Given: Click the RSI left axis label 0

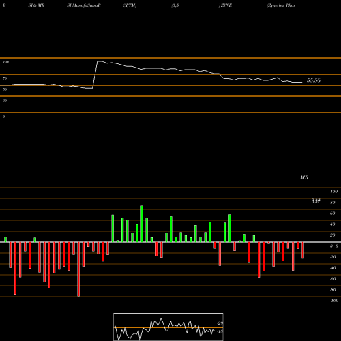Looking at the screenshot, I should [3, 117].
